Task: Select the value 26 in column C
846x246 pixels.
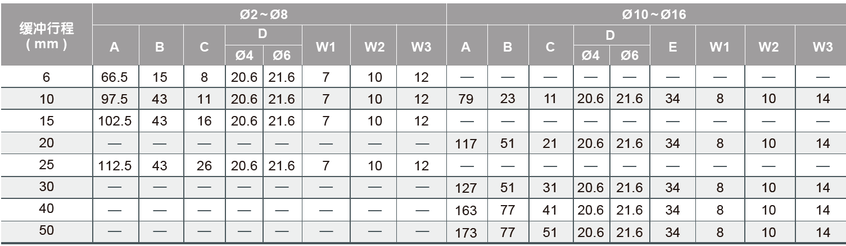Action: pos(204,166)
